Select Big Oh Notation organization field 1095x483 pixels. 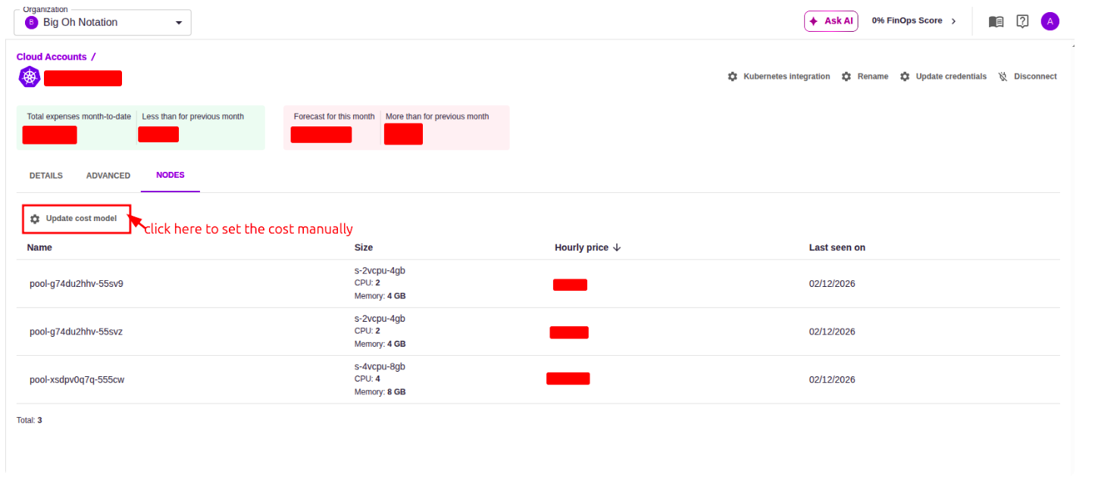point(102,23)
